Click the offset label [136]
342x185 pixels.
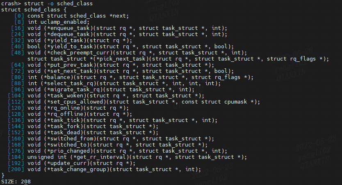pos(16,120)
